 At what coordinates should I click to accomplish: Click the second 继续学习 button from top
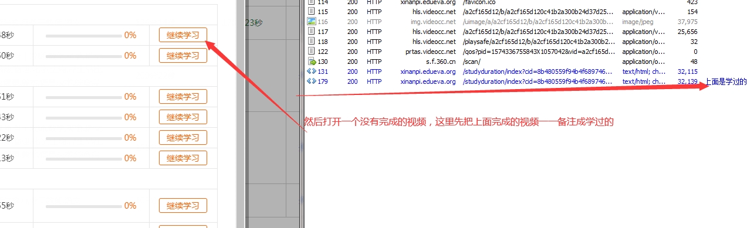[x=183, y=56]
